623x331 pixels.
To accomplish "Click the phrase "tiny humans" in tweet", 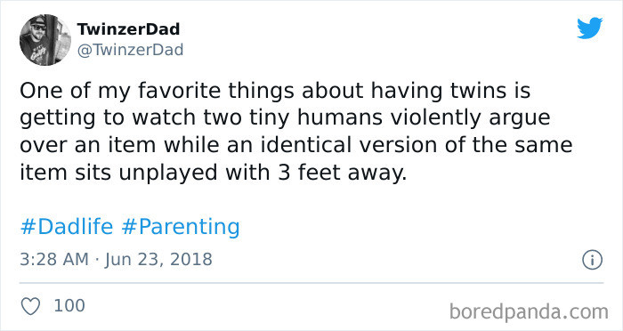I will [316, 118].
